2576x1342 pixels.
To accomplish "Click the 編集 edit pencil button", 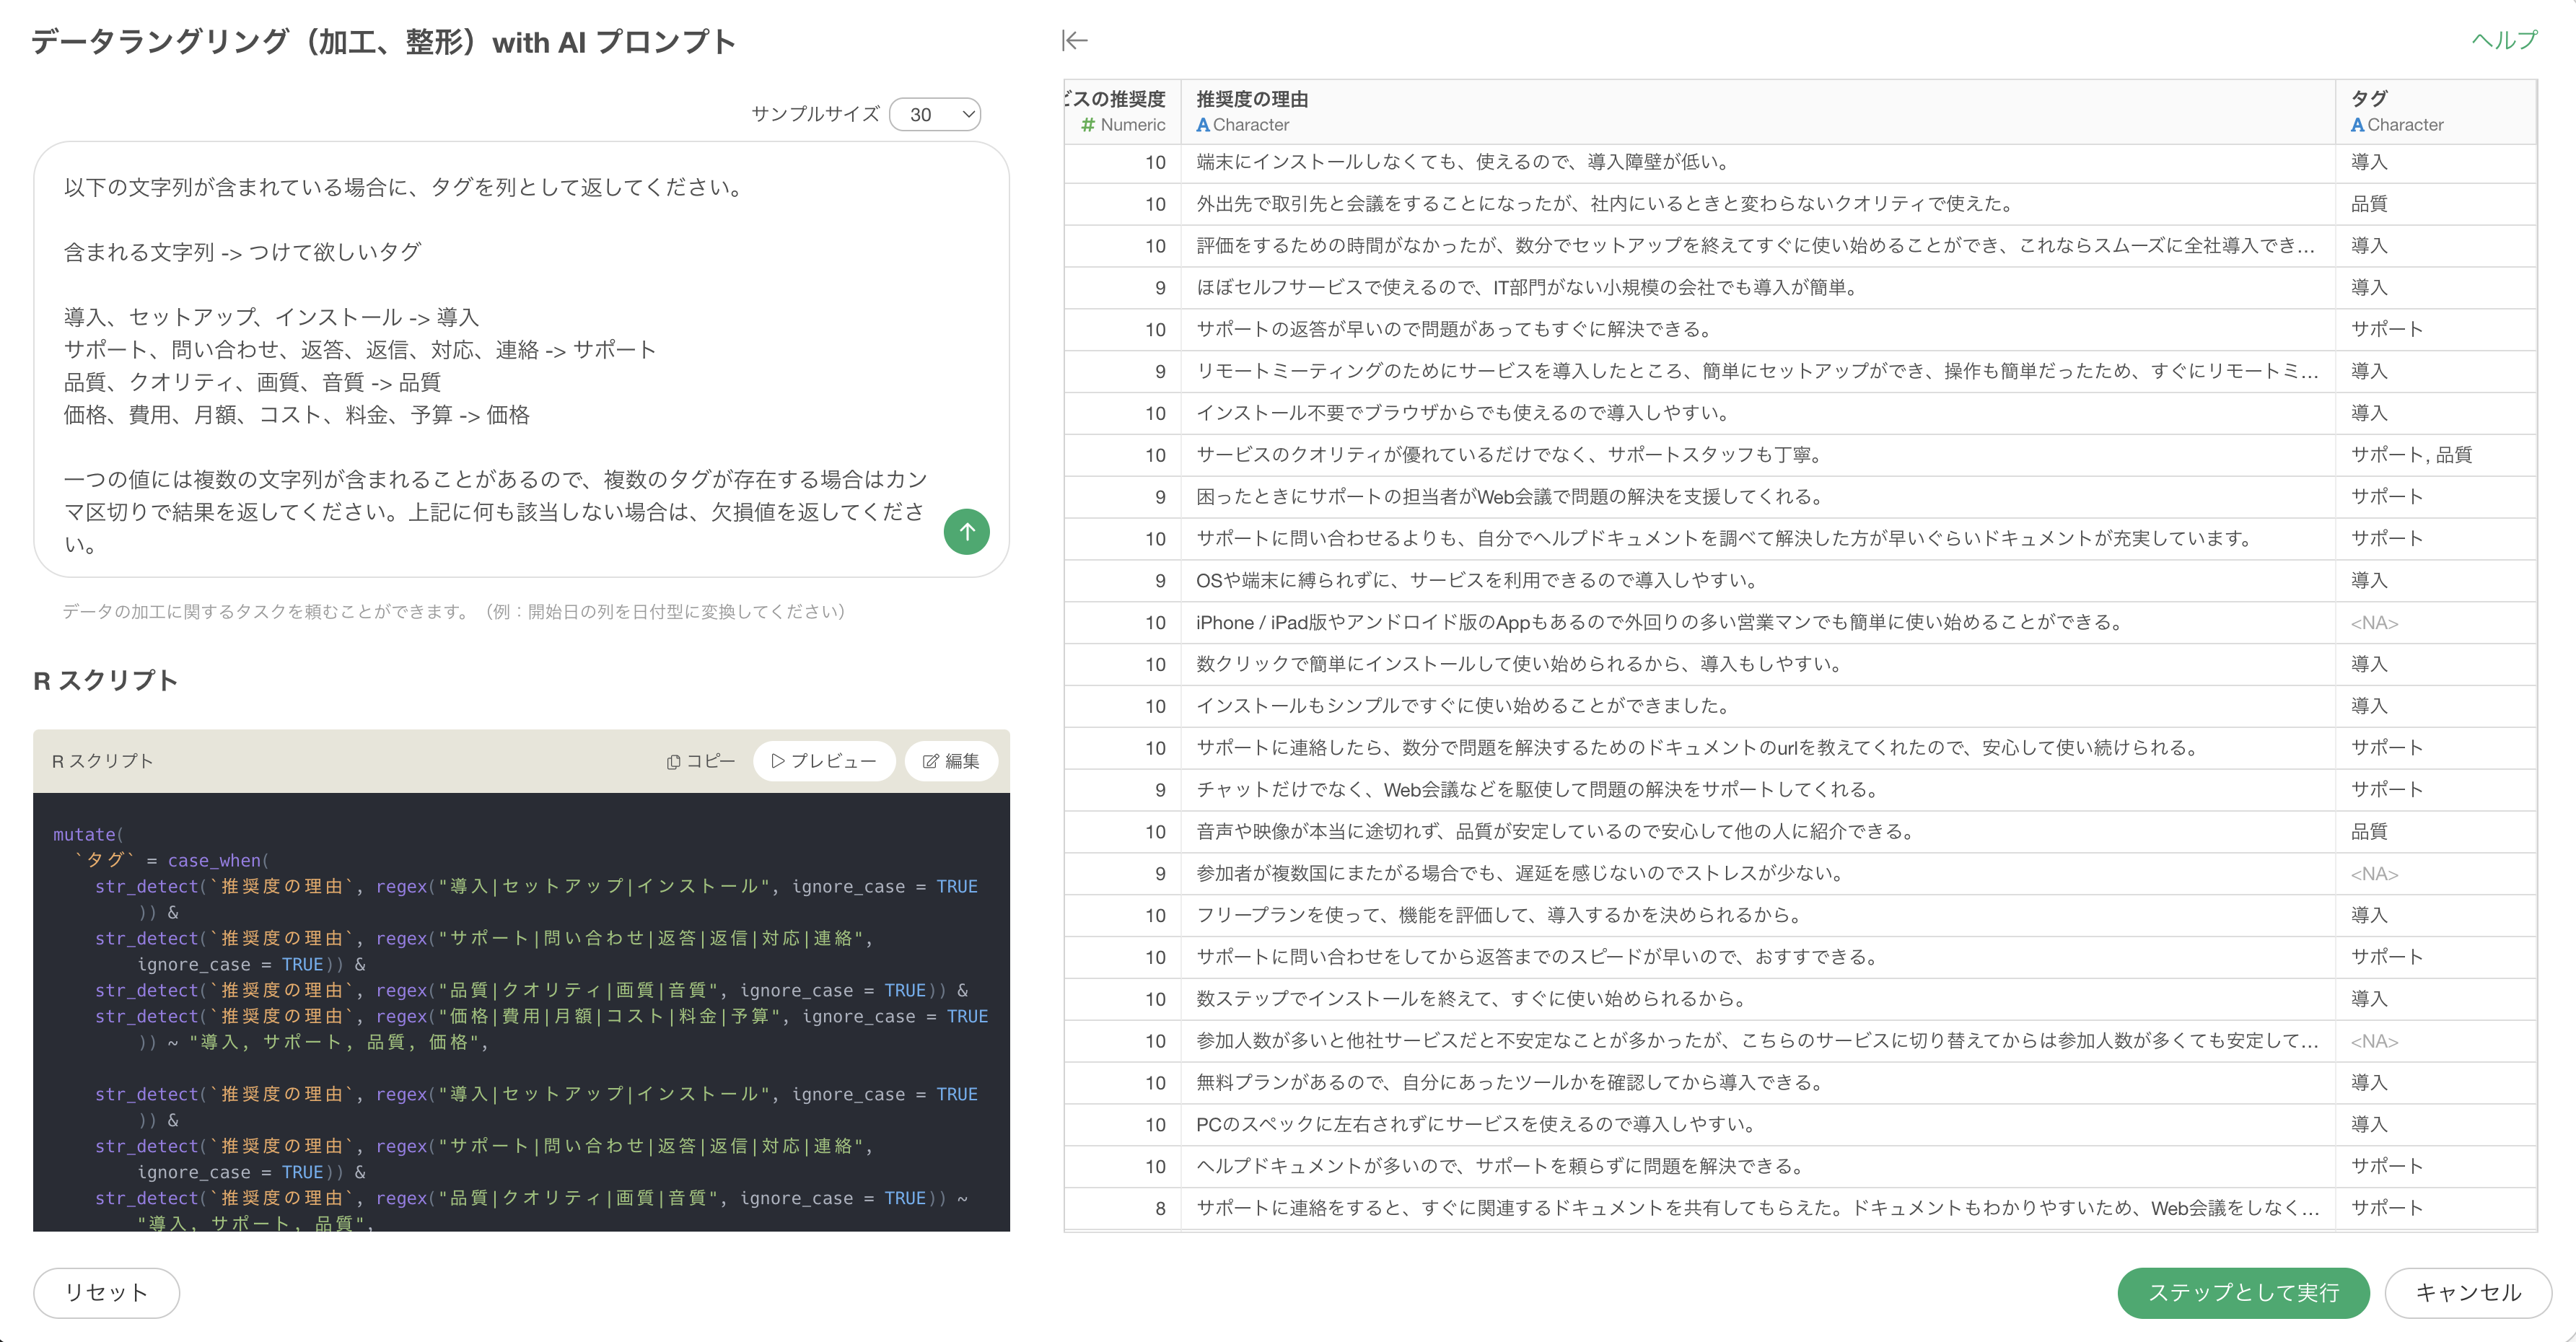I will (x=950, y=761).
